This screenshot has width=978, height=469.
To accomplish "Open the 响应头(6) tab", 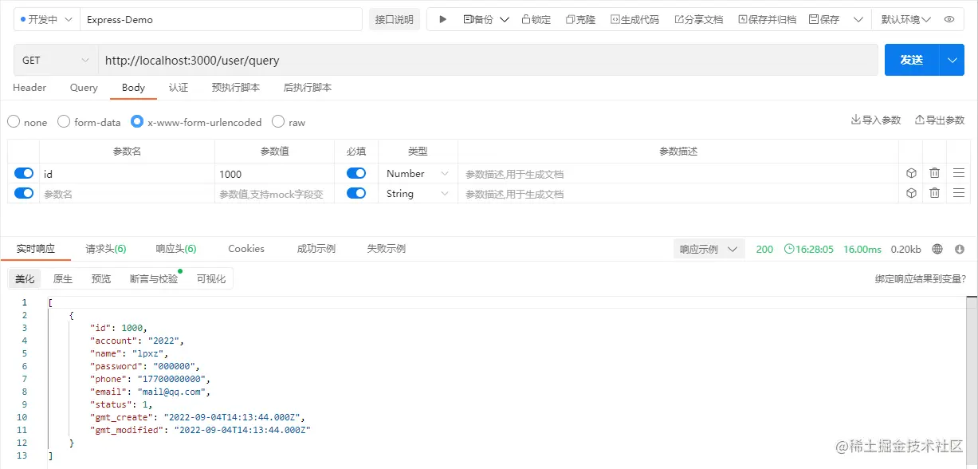I will (x=176, y=249).
